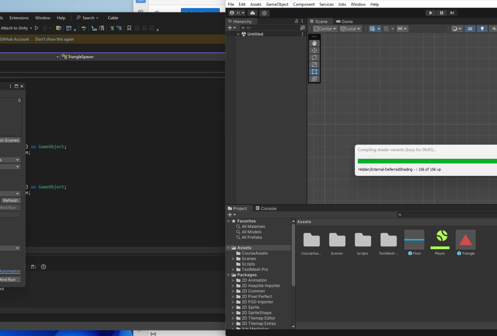Select the Move tool in Scene toolbar
The image size is (497, 336).
314,50
